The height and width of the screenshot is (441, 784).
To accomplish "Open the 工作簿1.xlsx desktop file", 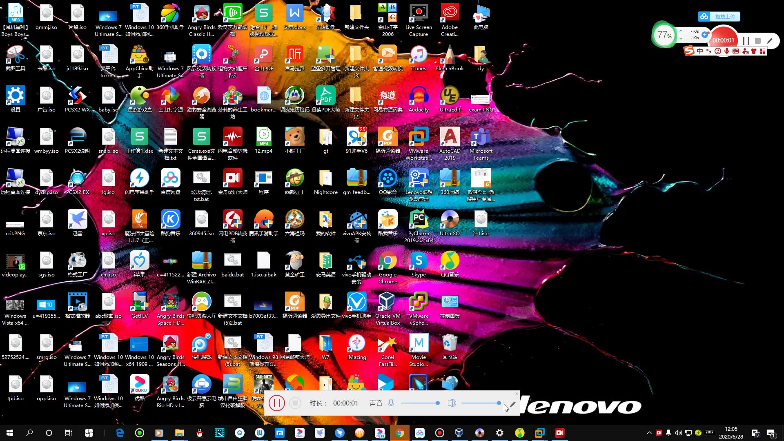I will coord(139,141).
